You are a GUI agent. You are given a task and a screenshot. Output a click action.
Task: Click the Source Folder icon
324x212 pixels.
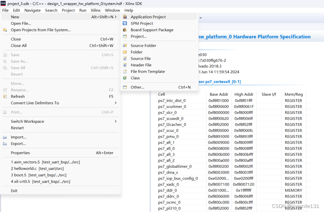pyautogui.click(x=125, y=46)
